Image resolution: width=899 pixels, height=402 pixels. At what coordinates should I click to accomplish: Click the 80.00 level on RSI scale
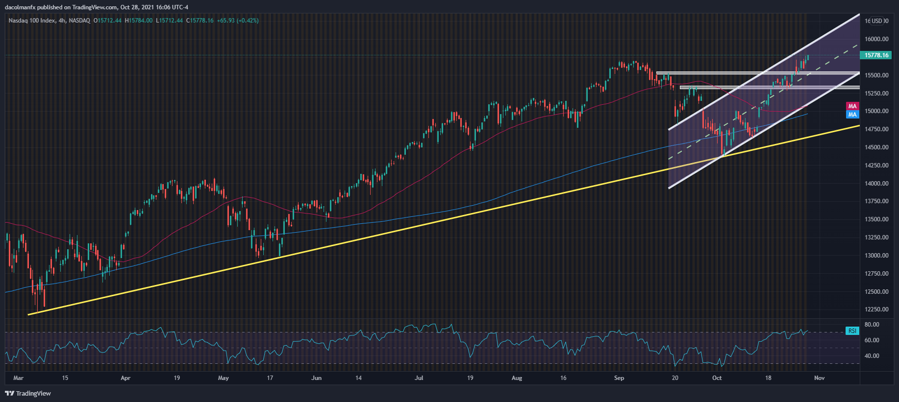point(872,325)
